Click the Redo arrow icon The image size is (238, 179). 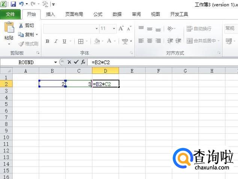[x=33, y=4]
